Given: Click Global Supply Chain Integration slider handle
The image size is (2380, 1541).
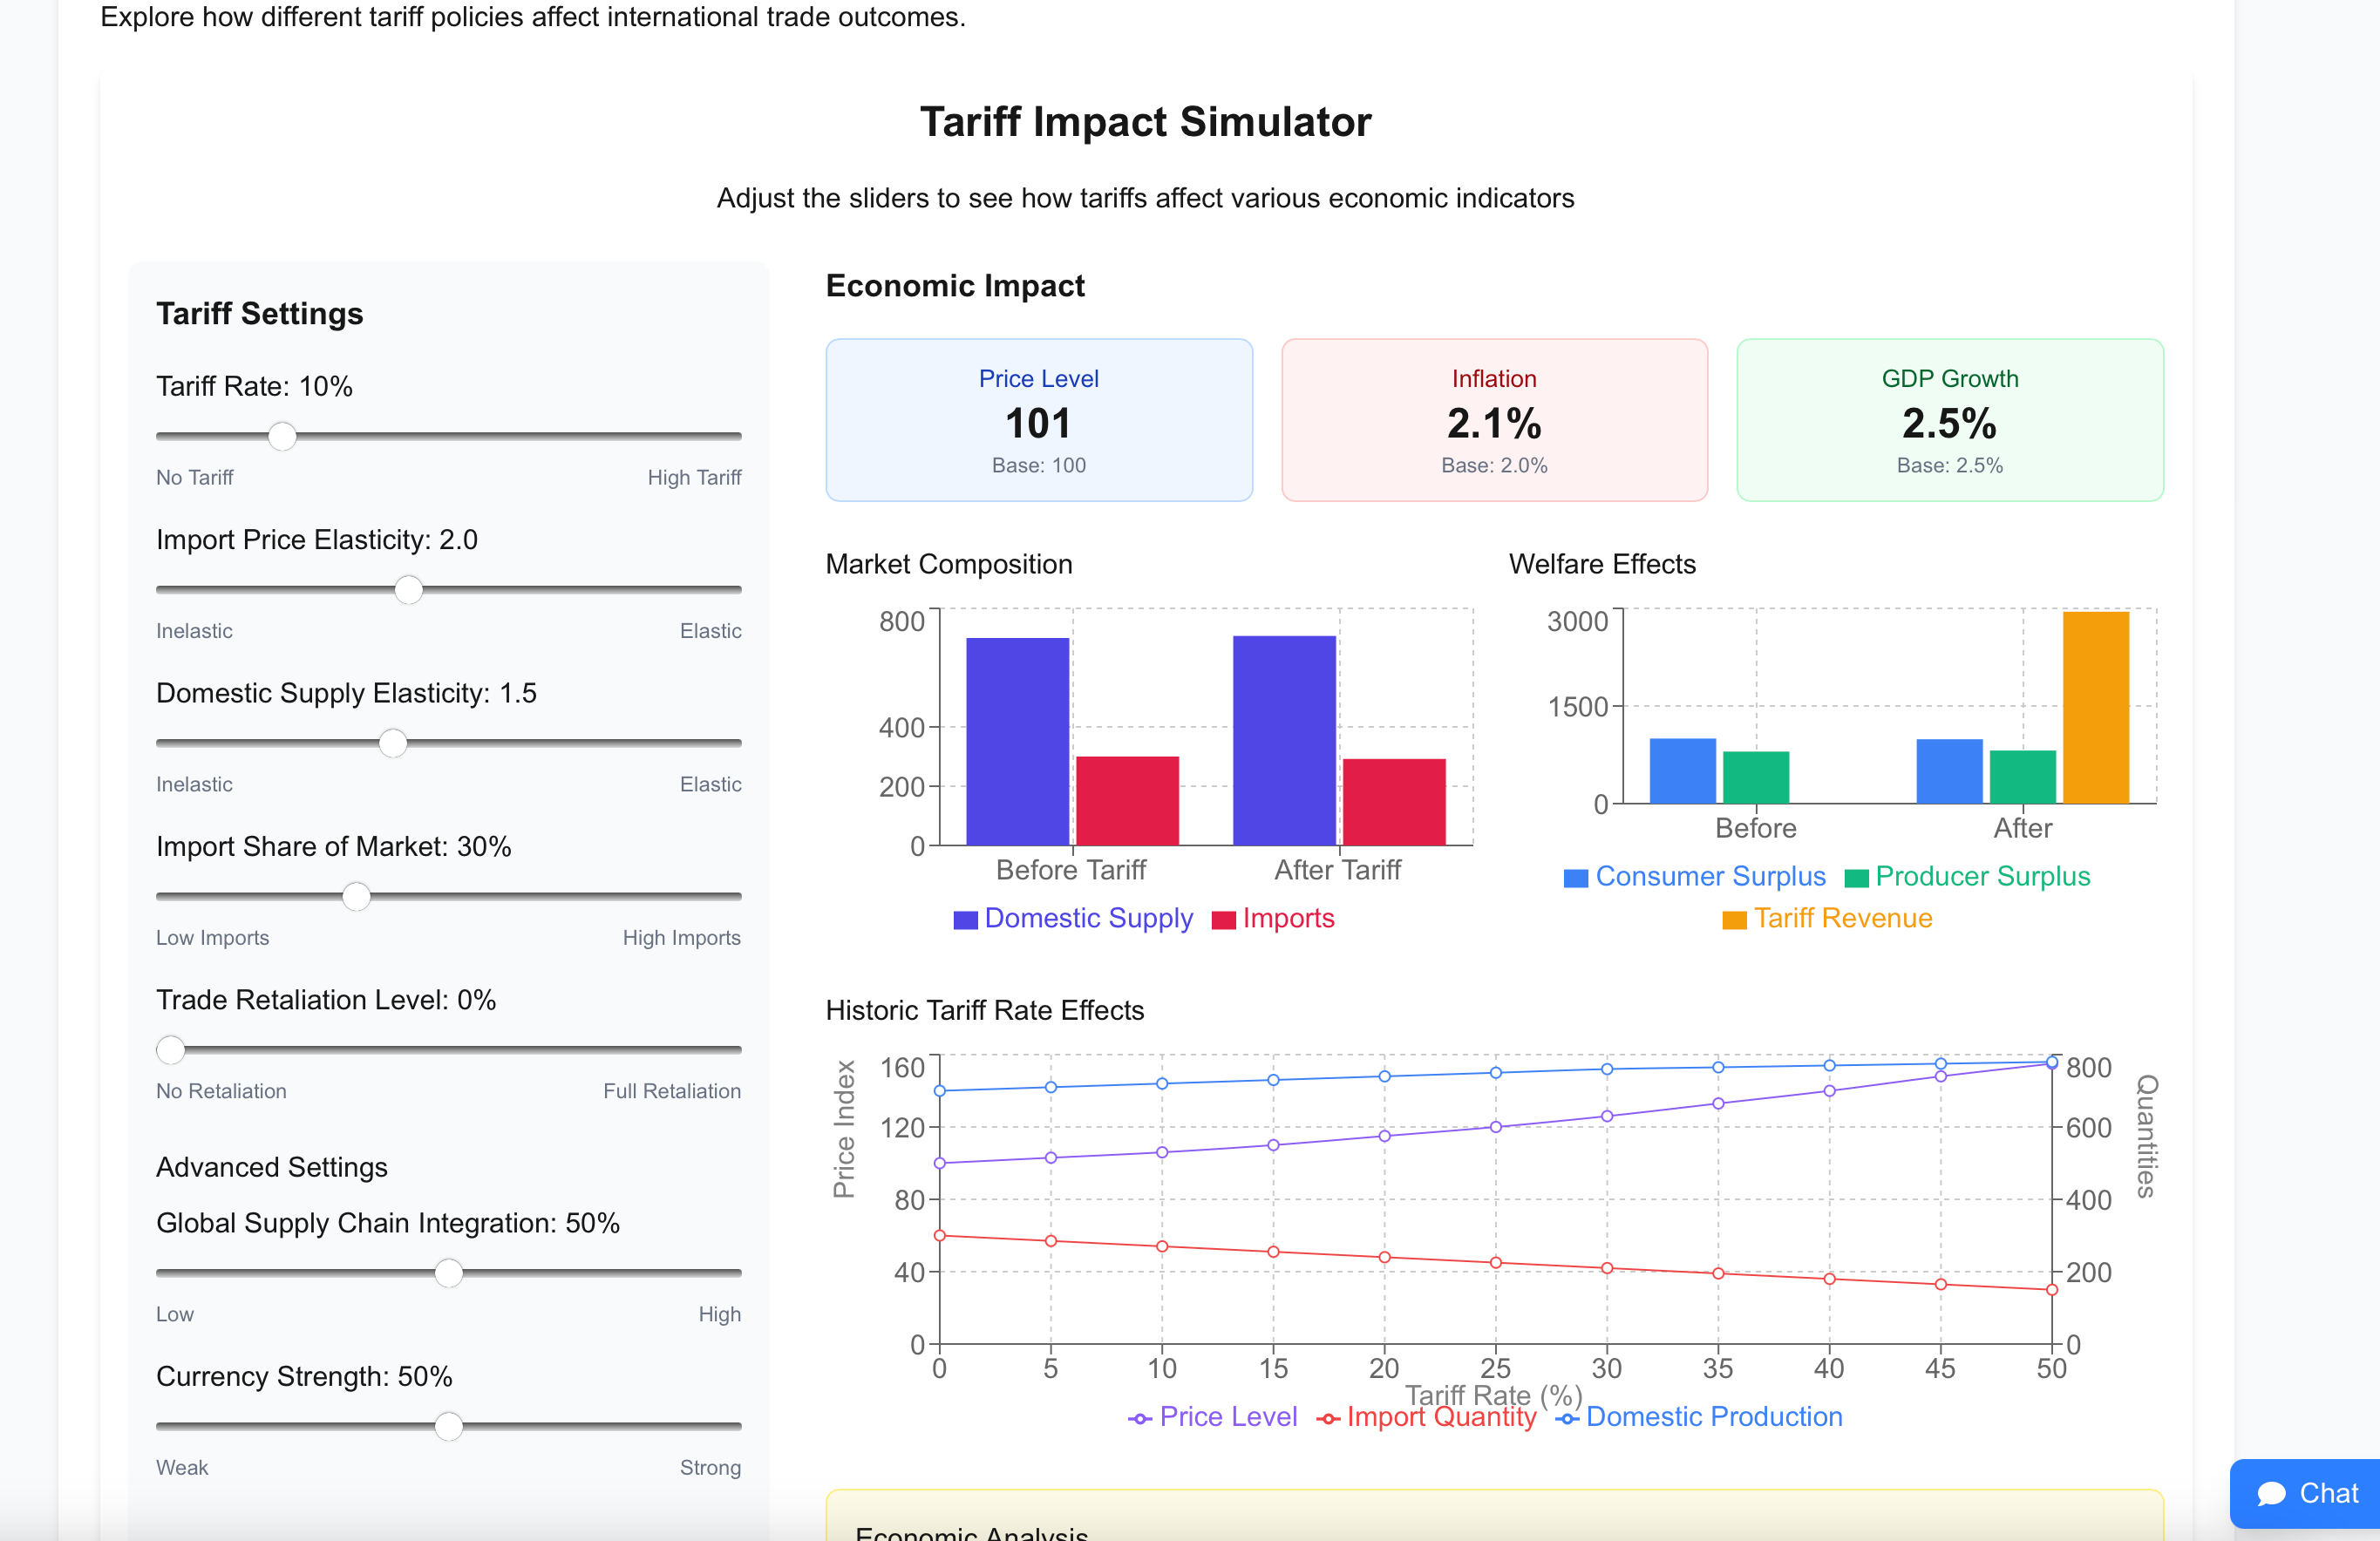Looking at the screenshot, I should [449, 1273].
